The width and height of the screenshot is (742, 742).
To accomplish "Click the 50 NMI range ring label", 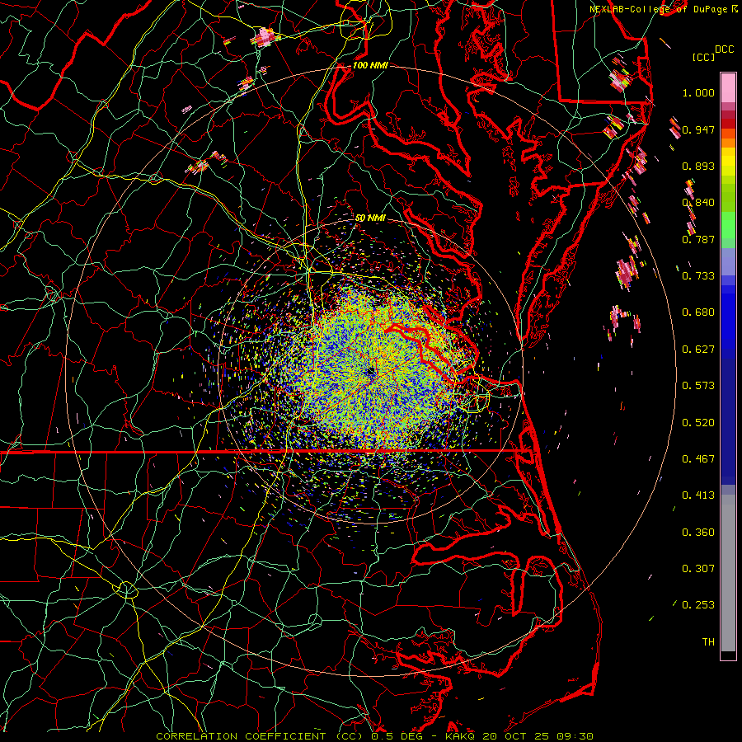I will click(x=370, y=218).
